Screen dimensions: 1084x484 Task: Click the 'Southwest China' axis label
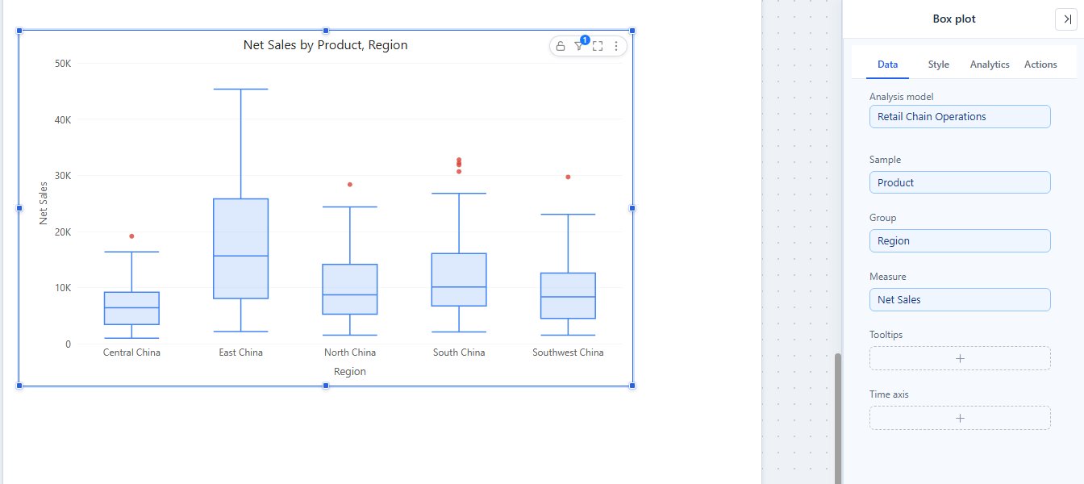pyautogui.click(x=568, y=353)
